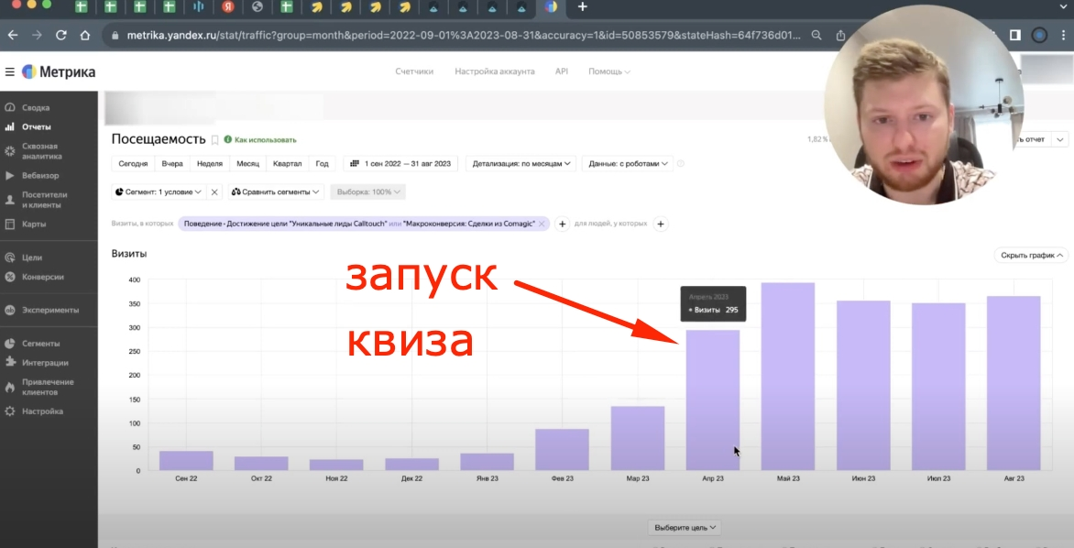This screenshot has width=1074, height=548.
Task: Click the Июн 23 bar in the chart
Action: (863, 386)
